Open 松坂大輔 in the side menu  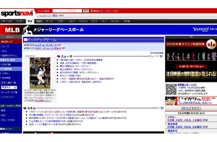pyautogui.click(x=6, y=65)
